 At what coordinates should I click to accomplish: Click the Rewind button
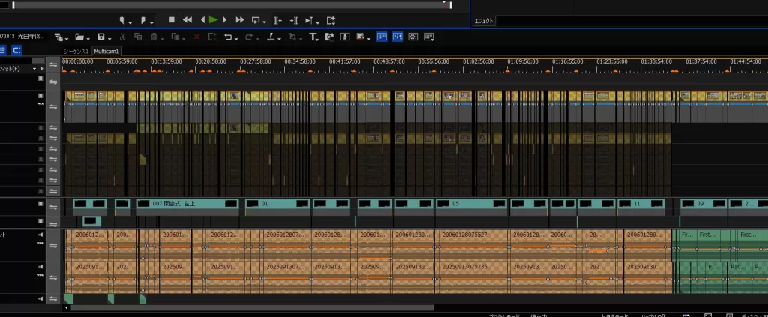tap(187, 20)
